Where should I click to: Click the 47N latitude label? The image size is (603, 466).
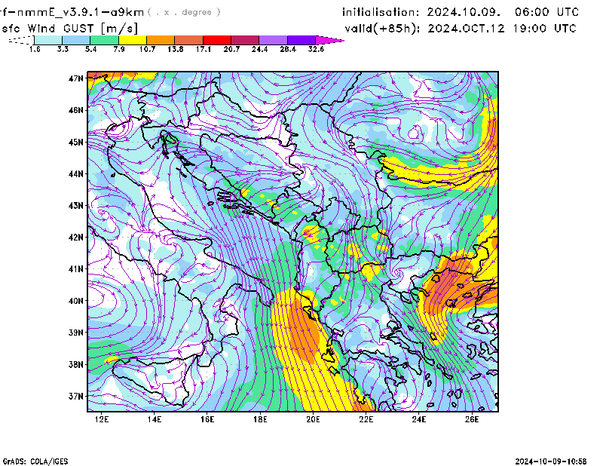coord(76,78)
